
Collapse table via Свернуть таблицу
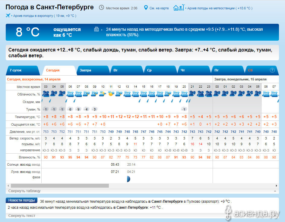(24, 191)
